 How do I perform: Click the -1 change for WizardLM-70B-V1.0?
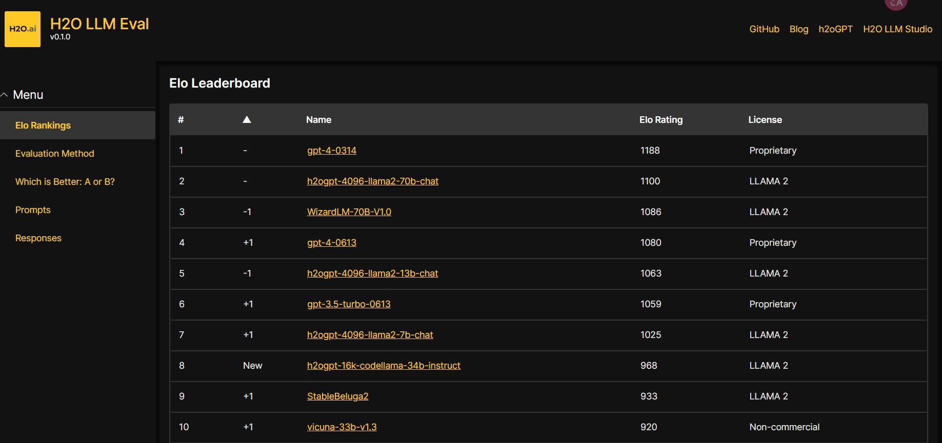click(x=247, y=212)
